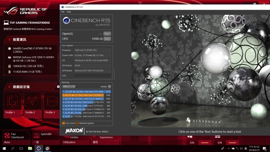The height and width of the screenshot is (152, 270).
Task: Switch to ROG Gaming Center taskbar icon
Action: (47, 148)
